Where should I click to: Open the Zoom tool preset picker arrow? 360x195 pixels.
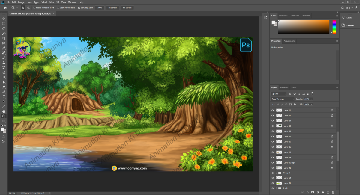coord(17,7)
